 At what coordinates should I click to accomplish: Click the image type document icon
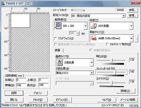point(60,62)
